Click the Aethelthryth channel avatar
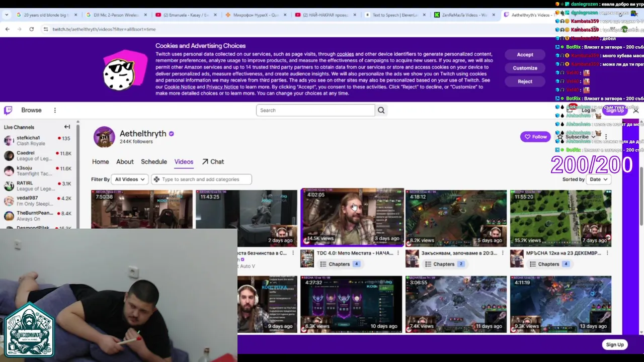Viewport: 644px width, 362px height. 104,137
